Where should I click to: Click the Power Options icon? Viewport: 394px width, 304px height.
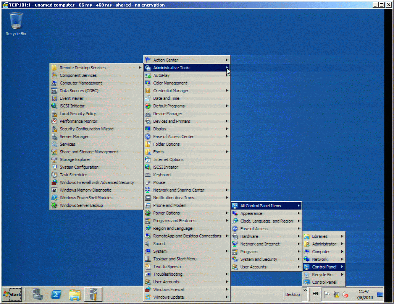148,213
